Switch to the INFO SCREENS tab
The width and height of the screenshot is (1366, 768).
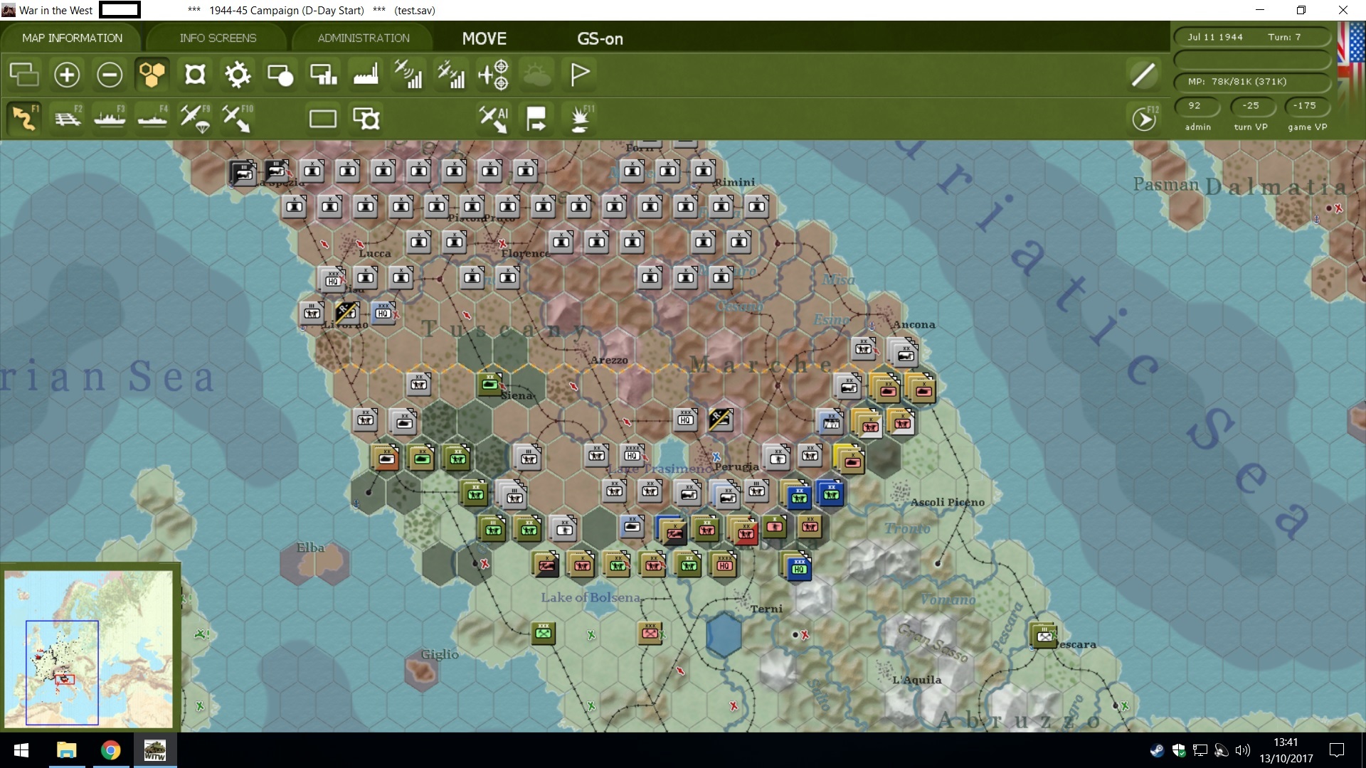(218, 38)
